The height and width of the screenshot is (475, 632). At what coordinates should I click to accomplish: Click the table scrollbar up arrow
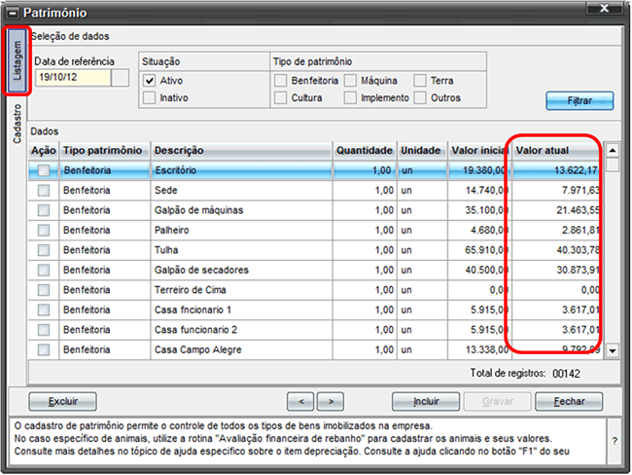click(x=613, y=151)
